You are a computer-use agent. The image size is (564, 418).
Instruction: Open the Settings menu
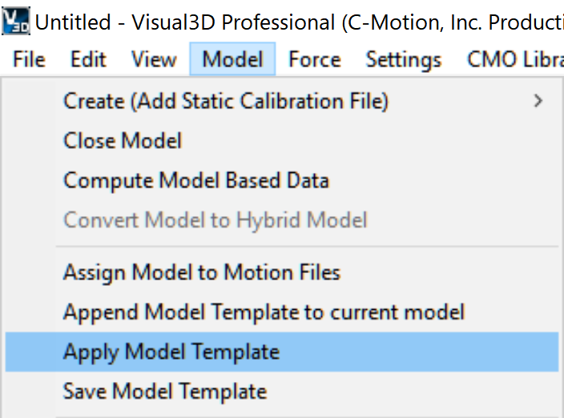pyautogui.click(x=404, y=59)
